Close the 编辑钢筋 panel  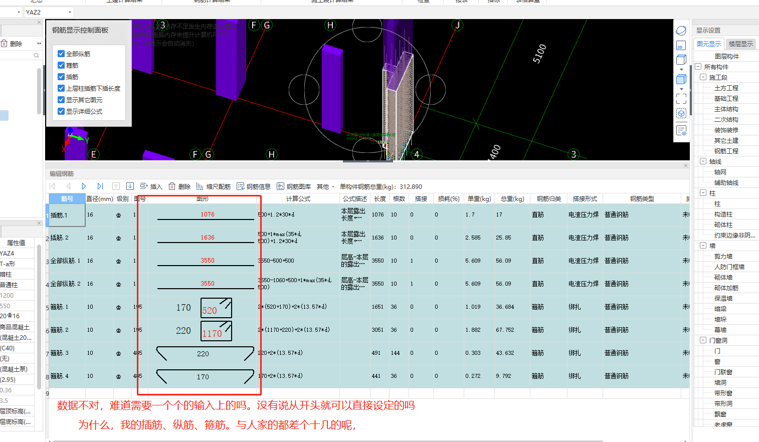(x=686, y=165)
